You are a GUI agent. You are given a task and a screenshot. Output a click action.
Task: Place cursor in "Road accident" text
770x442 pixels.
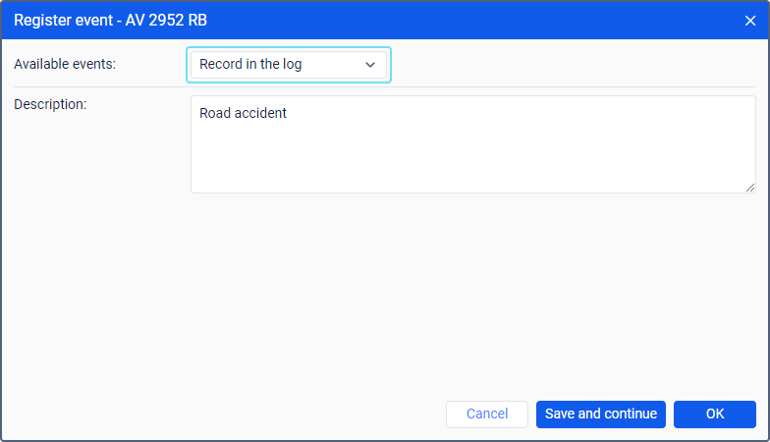(243, 113)
